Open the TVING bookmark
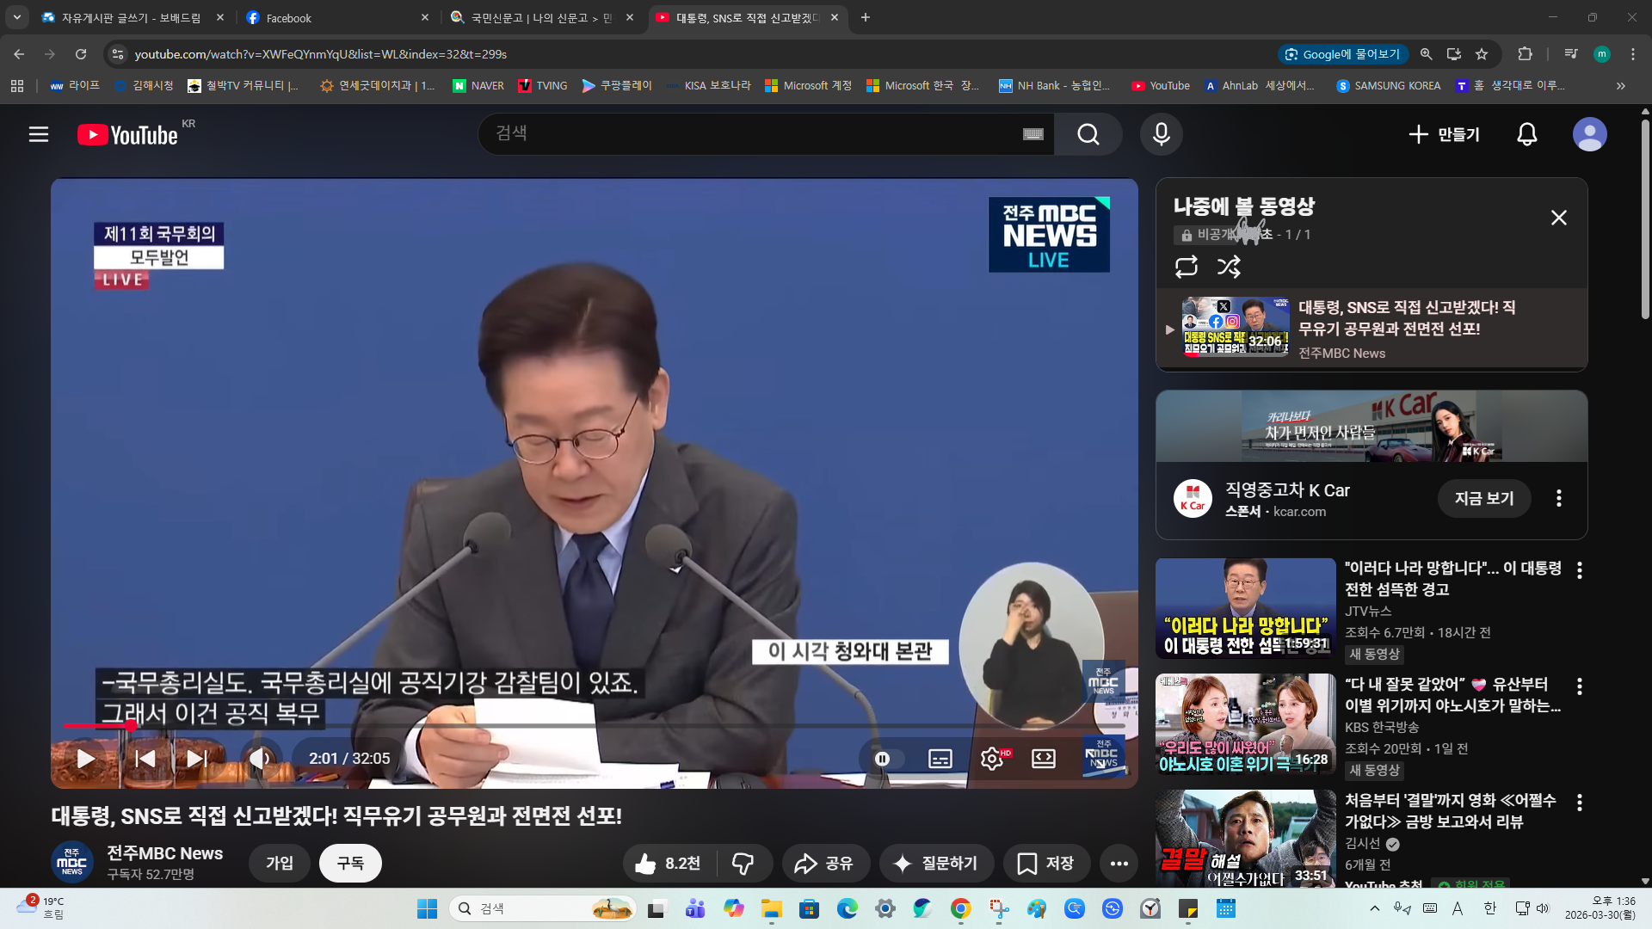 point(542,85)
